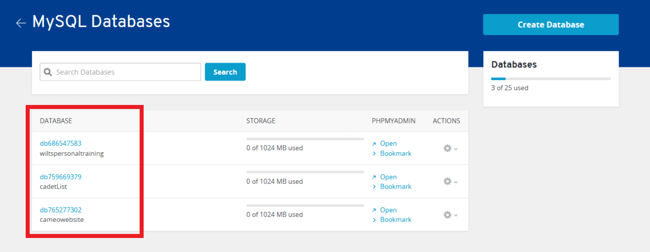Bookmark phpMyAdmin for wiltspersonaltraining
The image size is (650, 252).
click(396, 153)
